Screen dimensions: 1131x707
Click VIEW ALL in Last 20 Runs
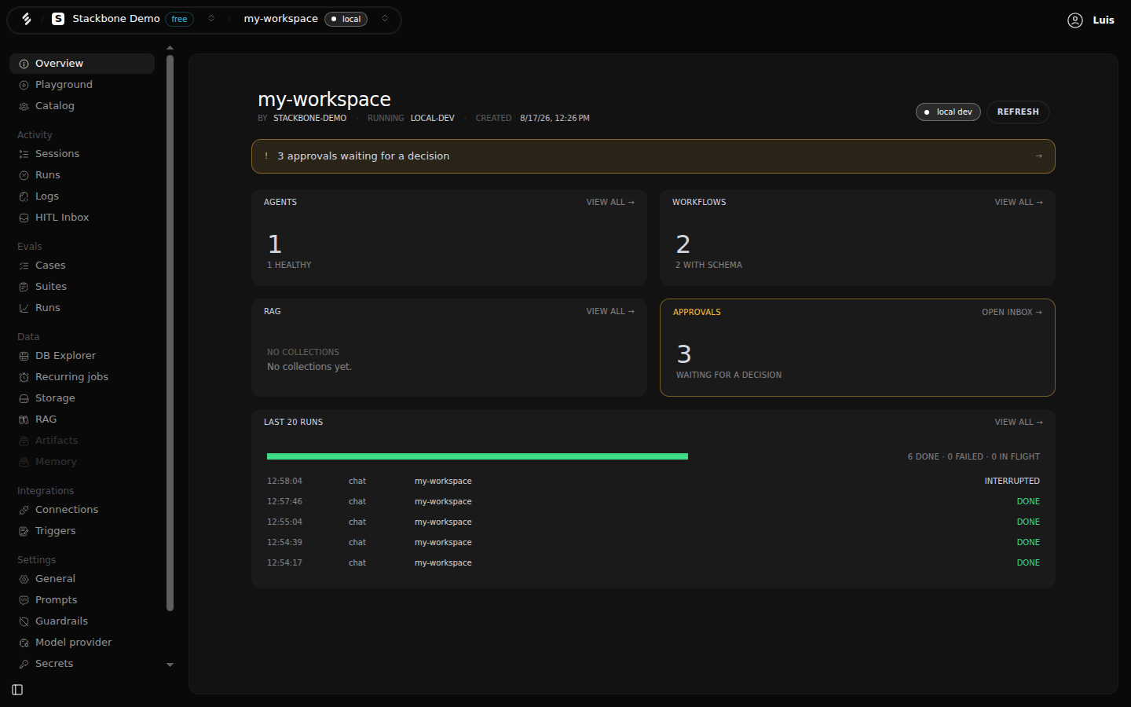[1019, 422]
